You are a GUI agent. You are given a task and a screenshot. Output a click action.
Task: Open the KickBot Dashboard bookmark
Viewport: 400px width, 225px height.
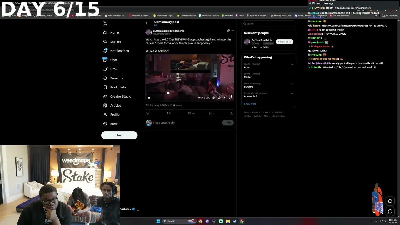(x=187, y=16)
